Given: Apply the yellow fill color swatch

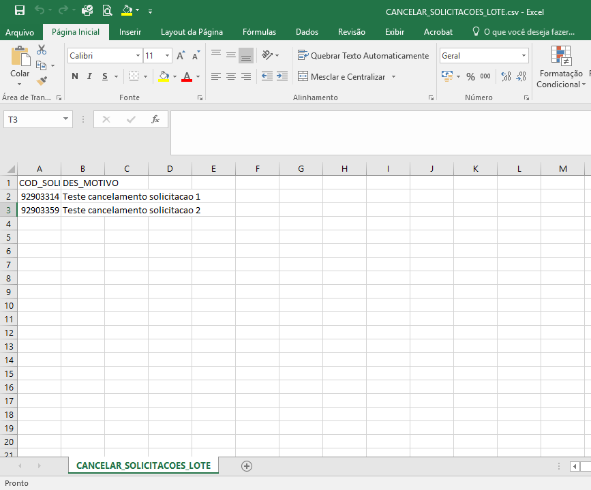Looking at the screenshot, I should click(x=163, y=76).
